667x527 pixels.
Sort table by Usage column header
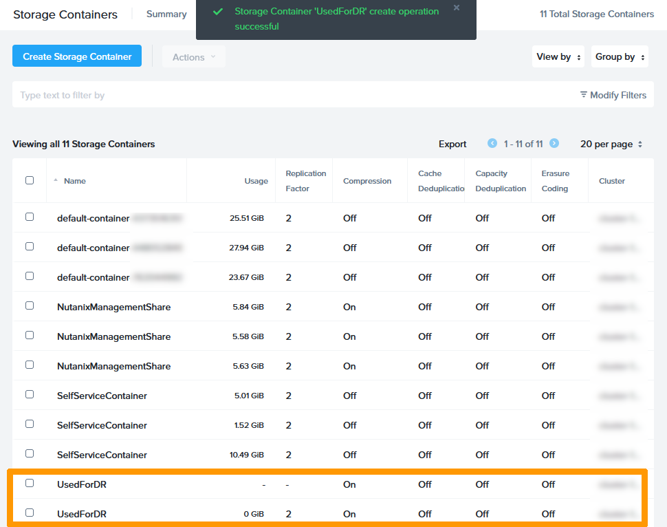pos(256,181)
